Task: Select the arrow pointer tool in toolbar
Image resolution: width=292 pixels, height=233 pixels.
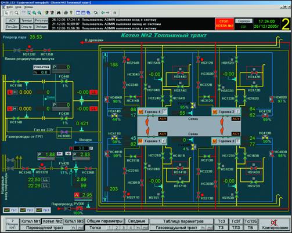Action: click(x=6, y=13)
